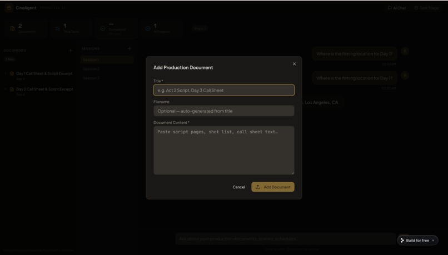
Task: Submit with the Add Document button
Action: coord(272,187)
